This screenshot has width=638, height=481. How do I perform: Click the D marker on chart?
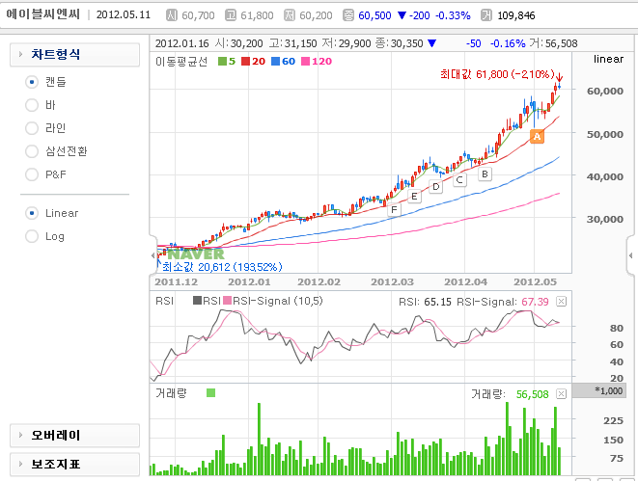click(x=435, y=187)
